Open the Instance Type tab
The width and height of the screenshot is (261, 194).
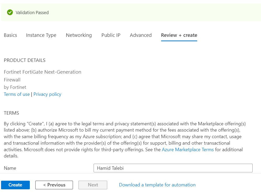41,35
